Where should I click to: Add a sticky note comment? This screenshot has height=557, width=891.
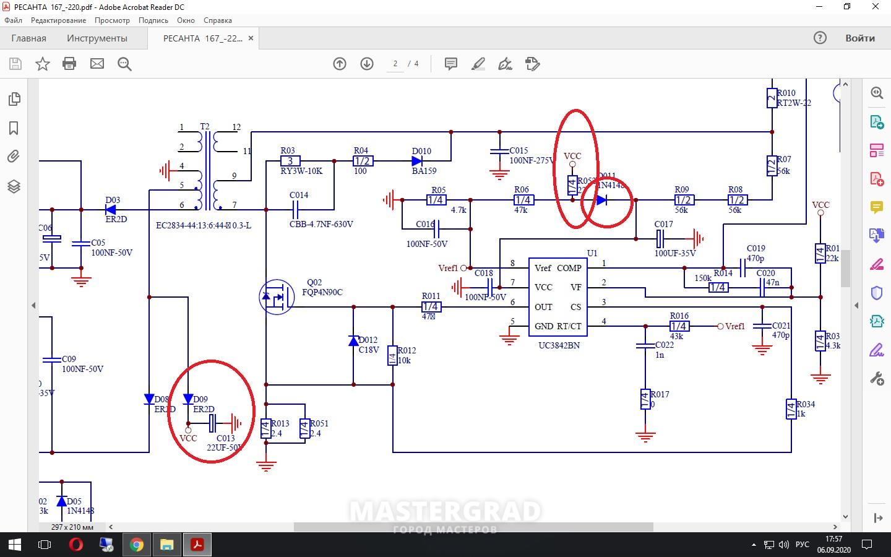pos(451,64)
